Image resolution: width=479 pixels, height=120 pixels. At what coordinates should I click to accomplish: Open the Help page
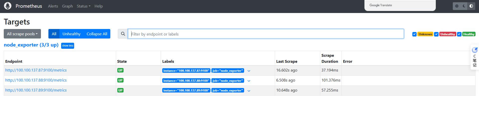coord(99,6)
